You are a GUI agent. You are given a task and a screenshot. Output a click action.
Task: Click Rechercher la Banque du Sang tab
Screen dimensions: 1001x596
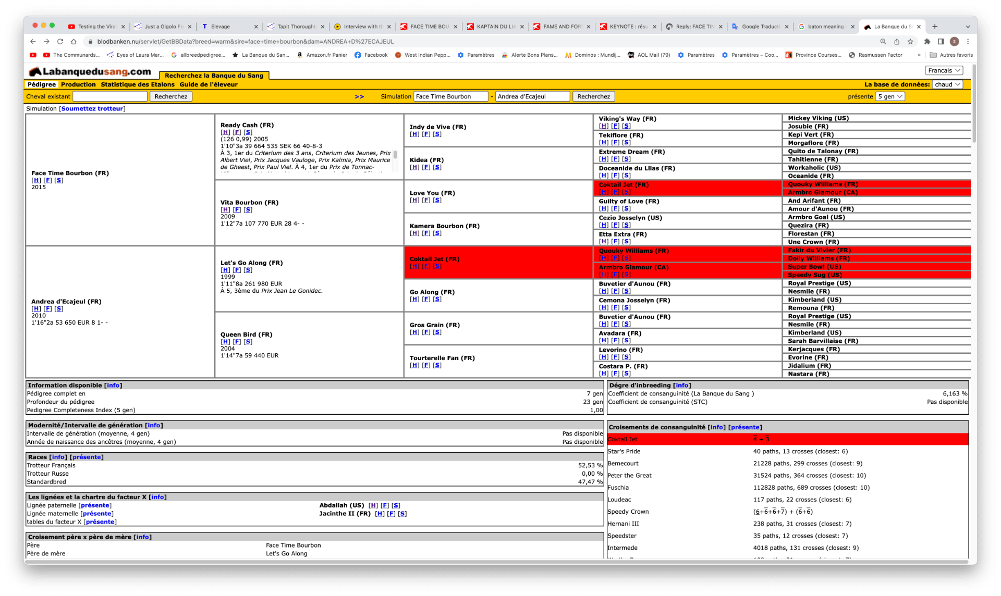point(214,76)
